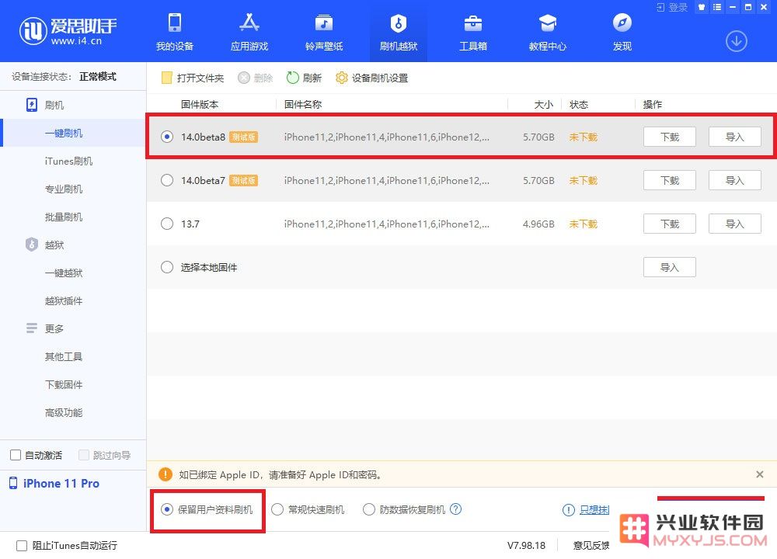Image resolution: width=777 pixels, height=559 pixels.
Task: Click the 登录 login link
Action: coord(672,8)
